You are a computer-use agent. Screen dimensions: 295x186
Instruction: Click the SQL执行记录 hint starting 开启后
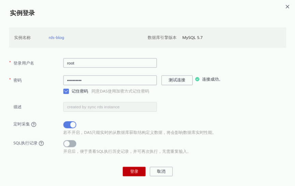pos(126,151)
